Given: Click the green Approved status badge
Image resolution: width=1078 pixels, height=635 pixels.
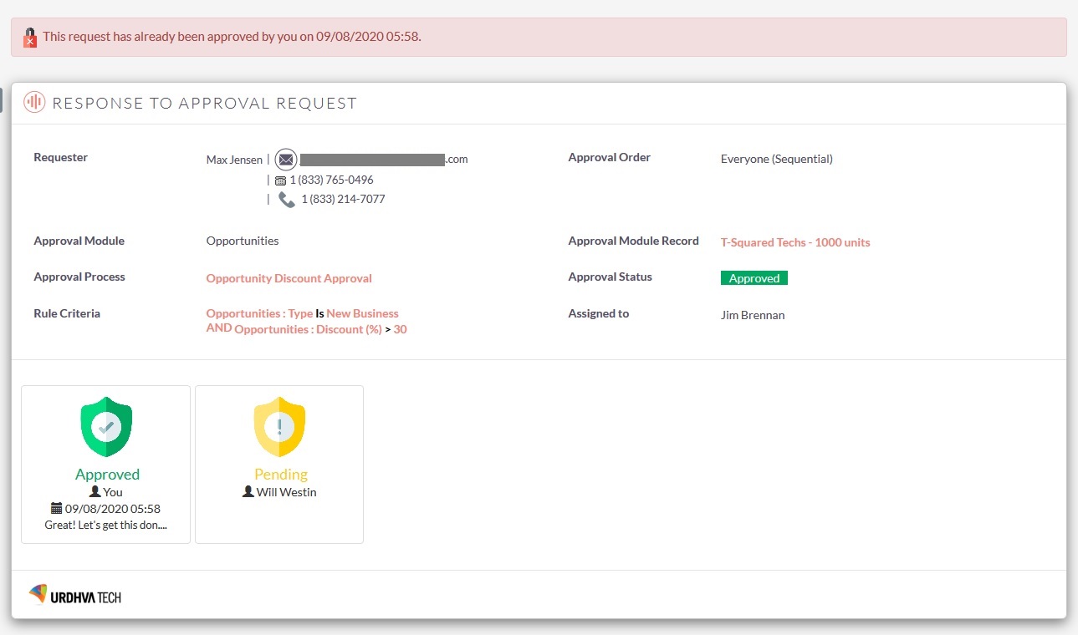Looking at the screenshot, I should coord(754,278).
